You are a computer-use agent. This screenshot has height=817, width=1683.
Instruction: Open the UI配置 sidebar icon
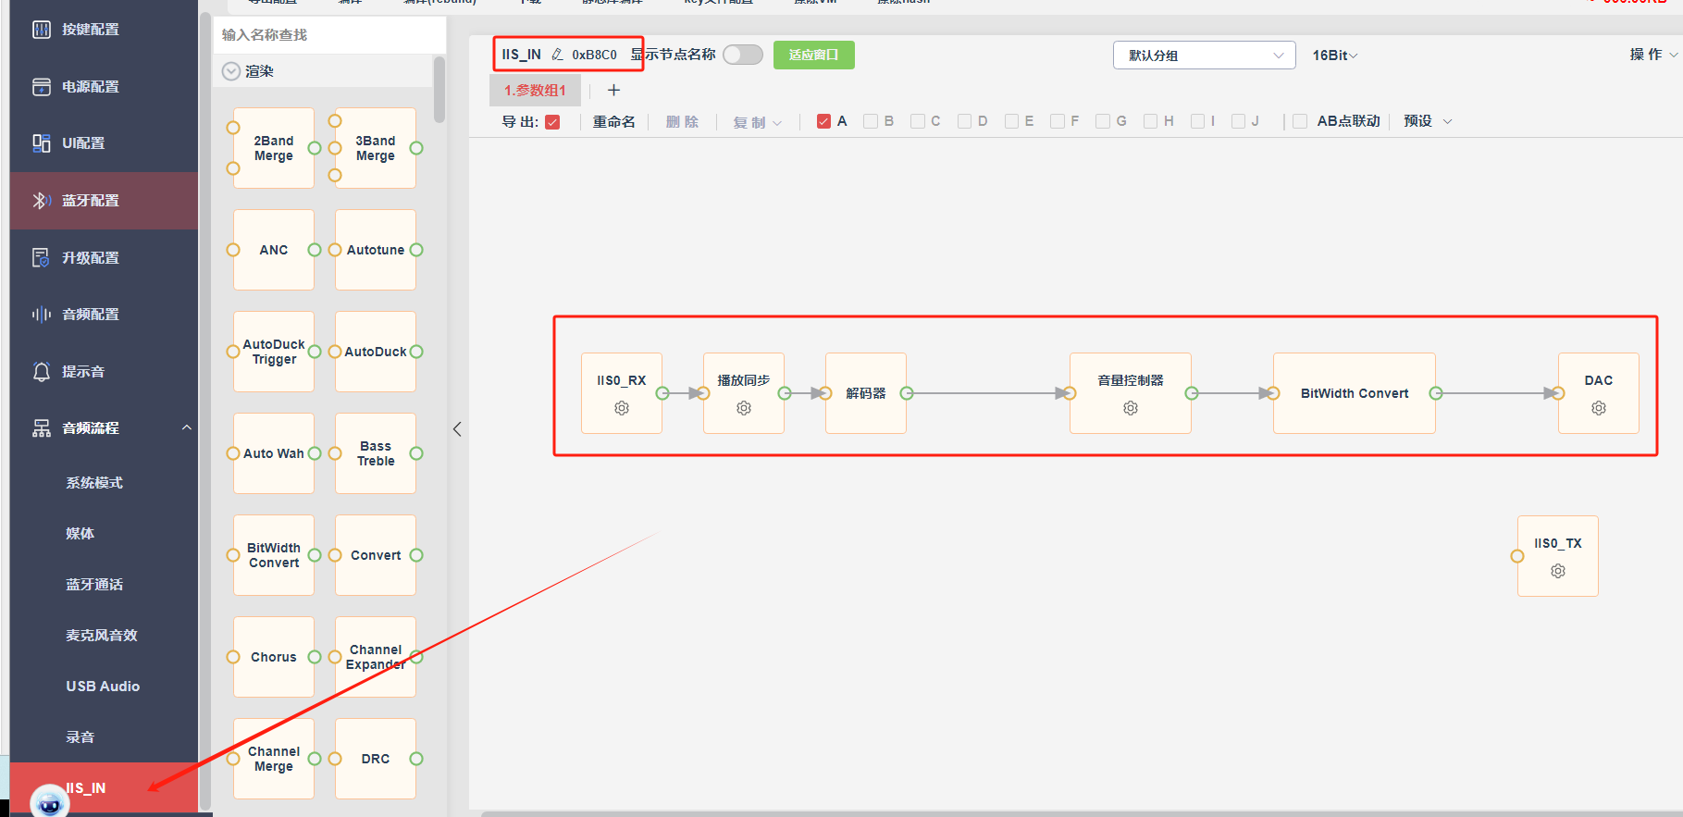point(42,143)
